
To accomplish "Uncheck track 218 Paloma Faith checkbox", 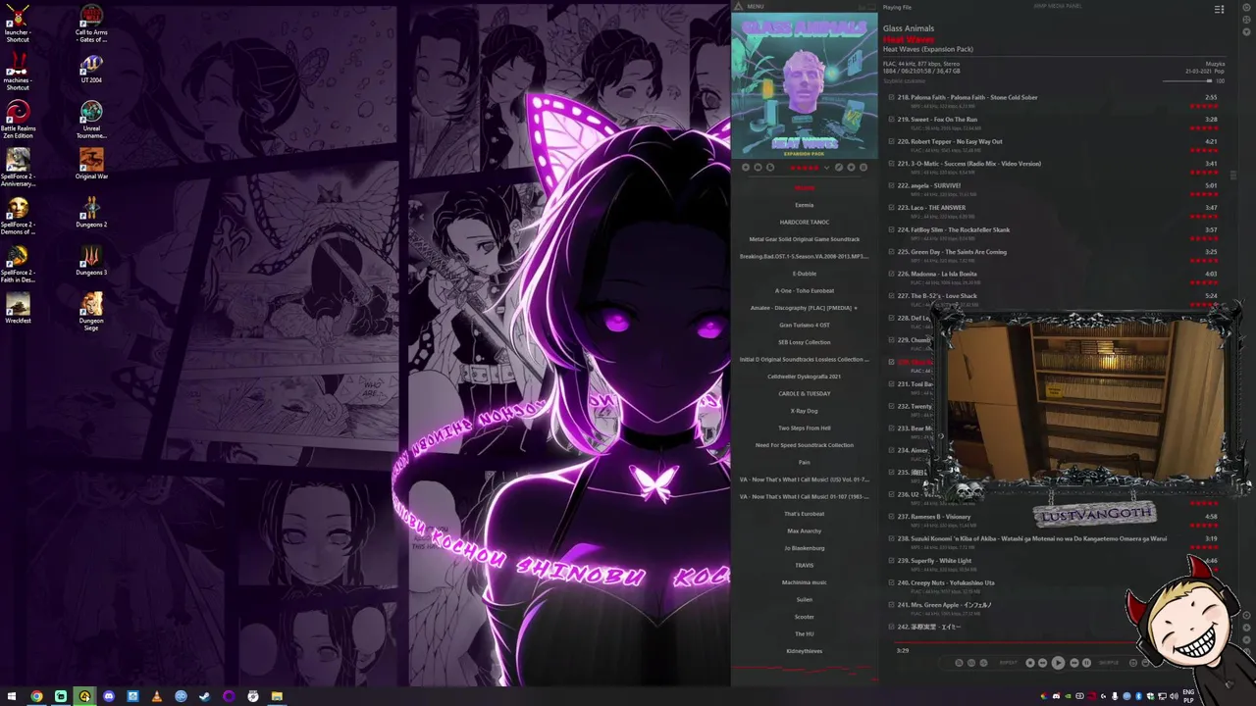I will pyautogui.click(x=891, y=97).
